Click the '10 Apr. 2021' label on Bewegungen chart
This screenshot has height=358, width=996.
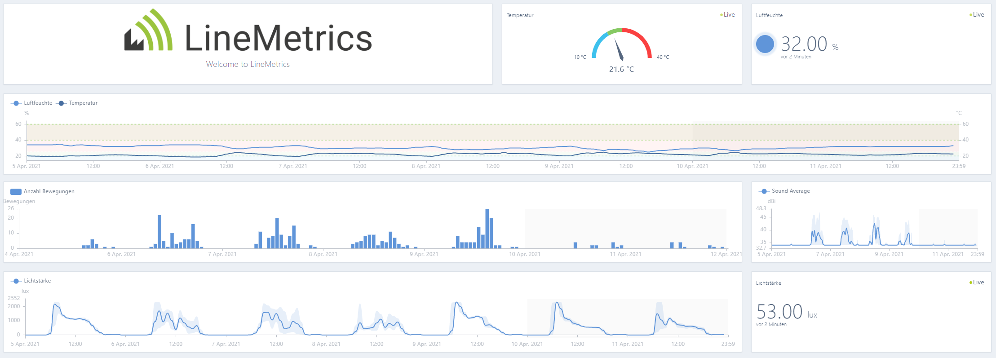[x=525, y=254]
